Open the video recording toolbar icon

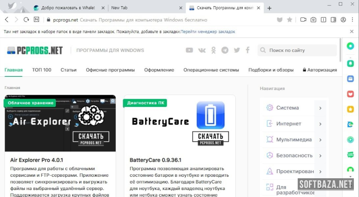pos(303,20)
